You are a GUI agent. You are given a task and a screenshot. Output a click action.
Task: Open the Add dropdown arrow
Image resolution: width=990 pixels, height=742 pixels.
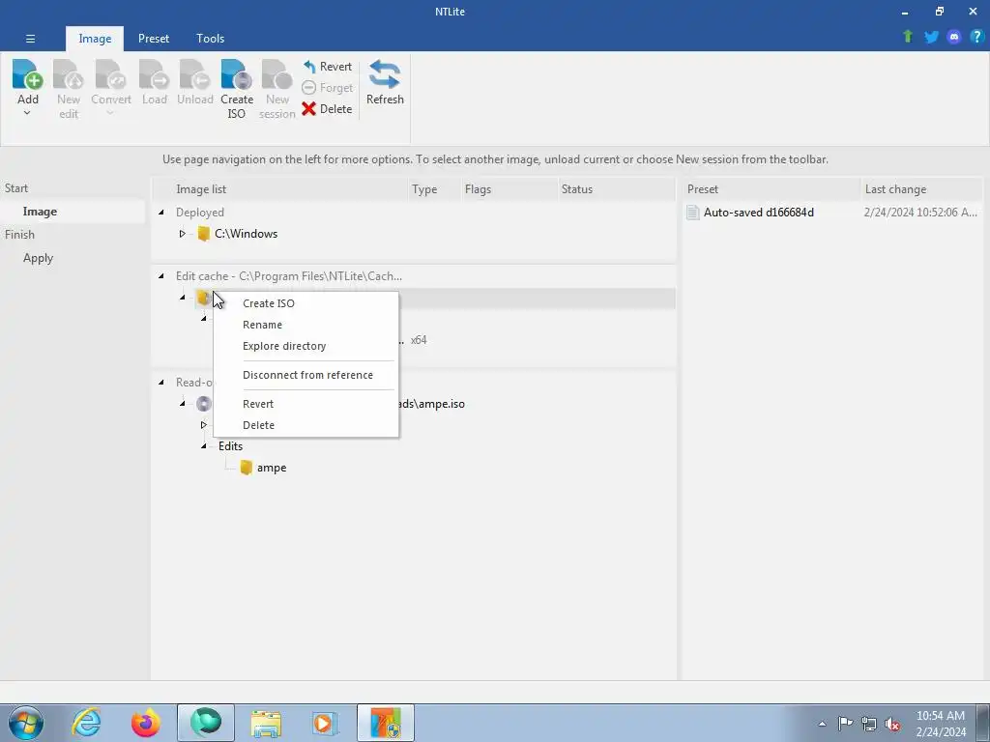coord(27,114)
